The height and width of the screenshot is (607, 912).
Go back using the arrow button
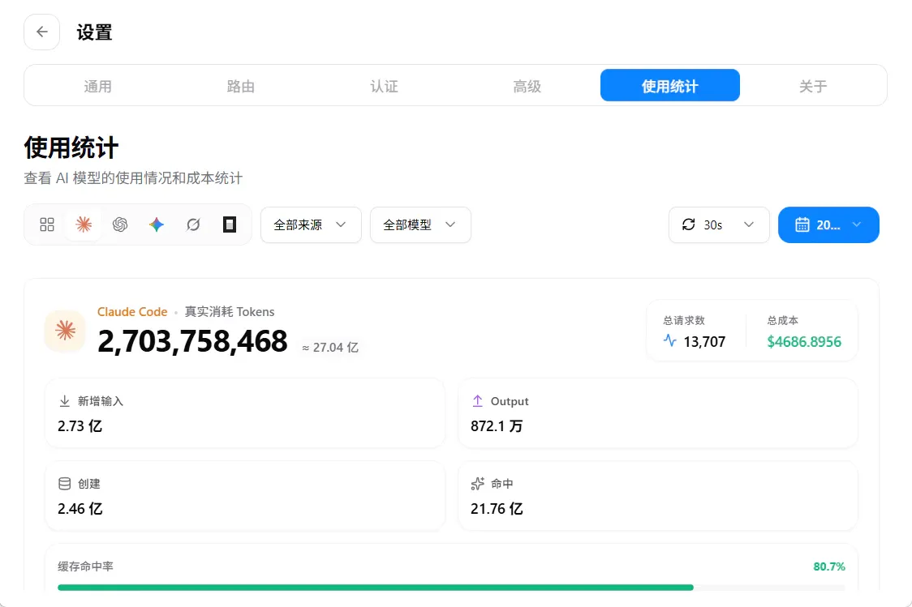tap(42, 32)
